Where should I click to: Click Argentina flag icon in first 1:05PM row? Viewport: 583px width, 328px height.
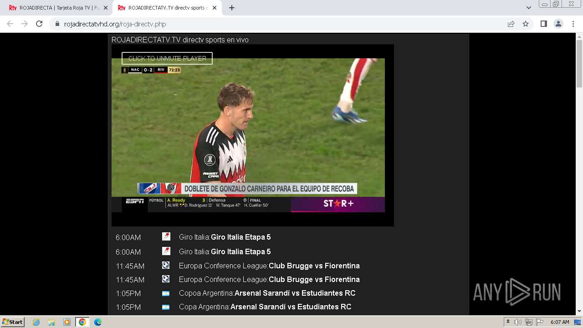click(x=166, y=293)
